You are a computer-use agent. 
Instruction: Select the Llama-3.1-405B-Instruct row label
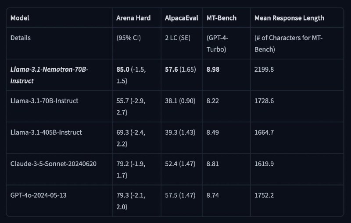46,132
